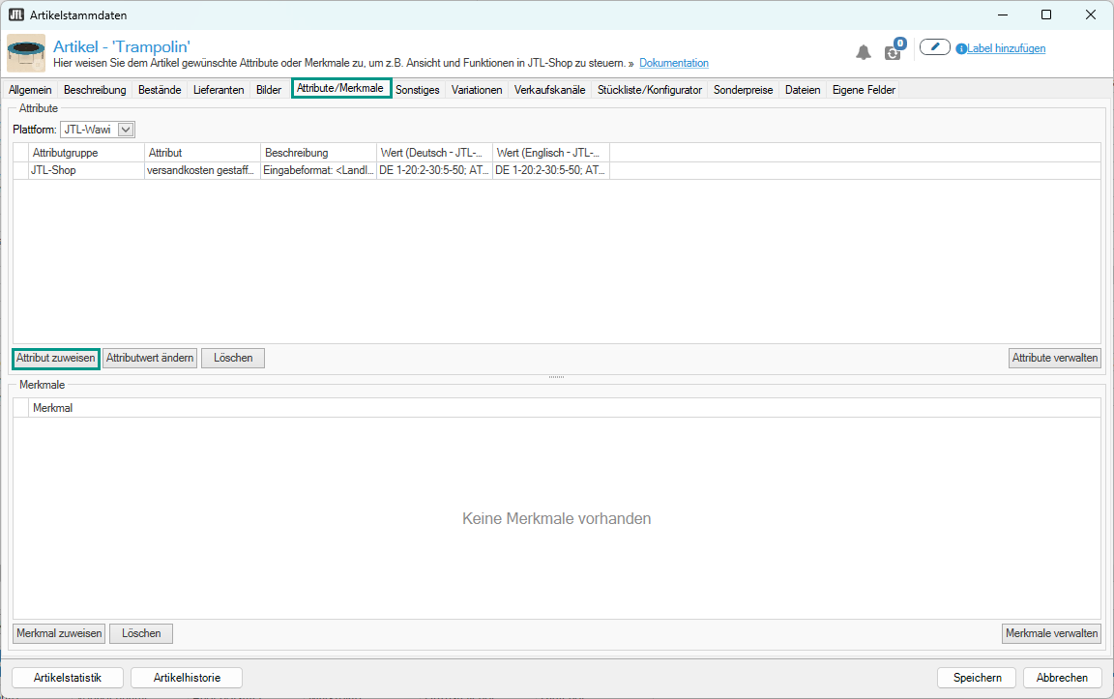Click the Label hinzufügen link
This screenshot has height=699, width=1114.
(x=1007, y=48)
